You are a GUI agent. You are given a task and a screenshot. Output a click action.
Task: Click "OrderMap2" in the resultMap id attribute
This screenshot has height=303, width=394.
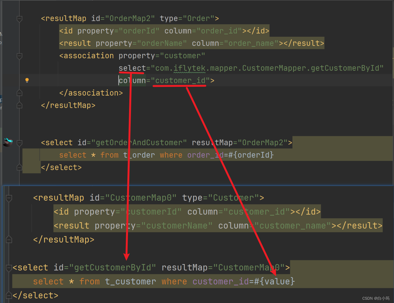(130, 19)
